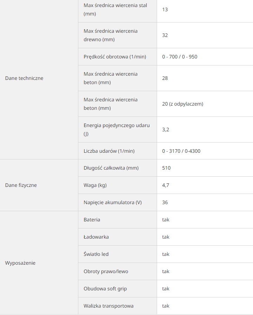Click 'tak' next to 'Walizka transportowa'
This screenshot has width=253, height=315.
pyautogui.click(x=166, y=306)
